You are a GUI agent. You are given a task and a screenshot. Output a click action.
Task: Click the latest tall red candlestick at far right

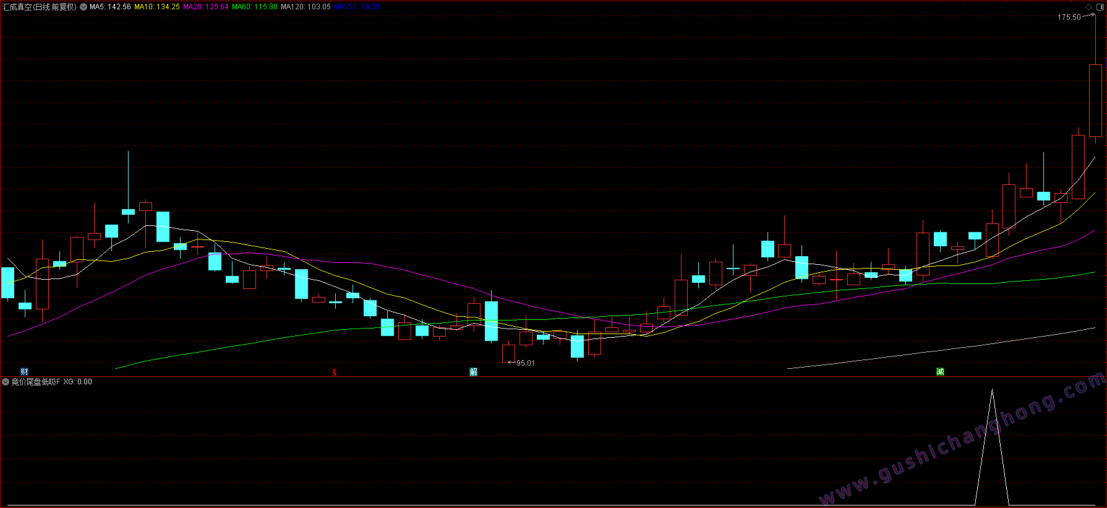1095,100
